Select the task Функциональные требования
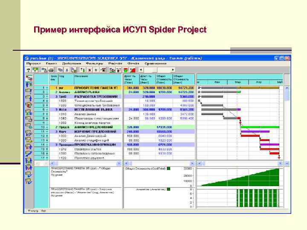 (x=97, y=106)
